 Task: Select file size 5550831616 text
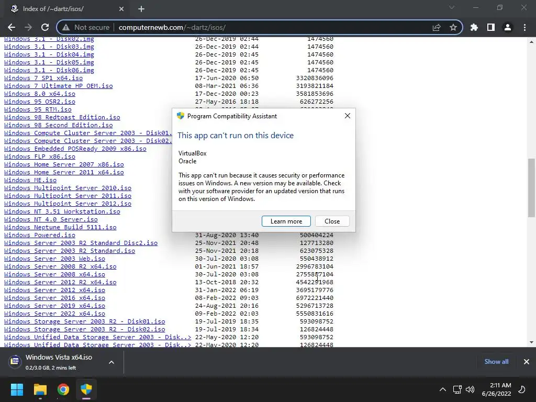(x=315, y=314)
